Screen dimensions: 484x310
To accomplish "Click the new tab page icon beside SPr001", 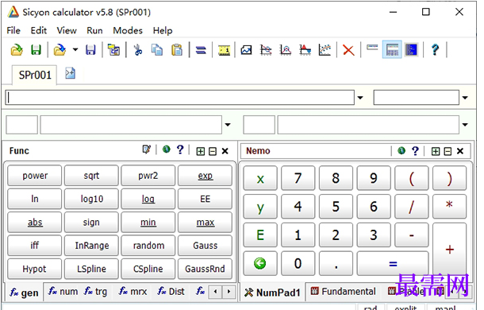I will (70, 73).
